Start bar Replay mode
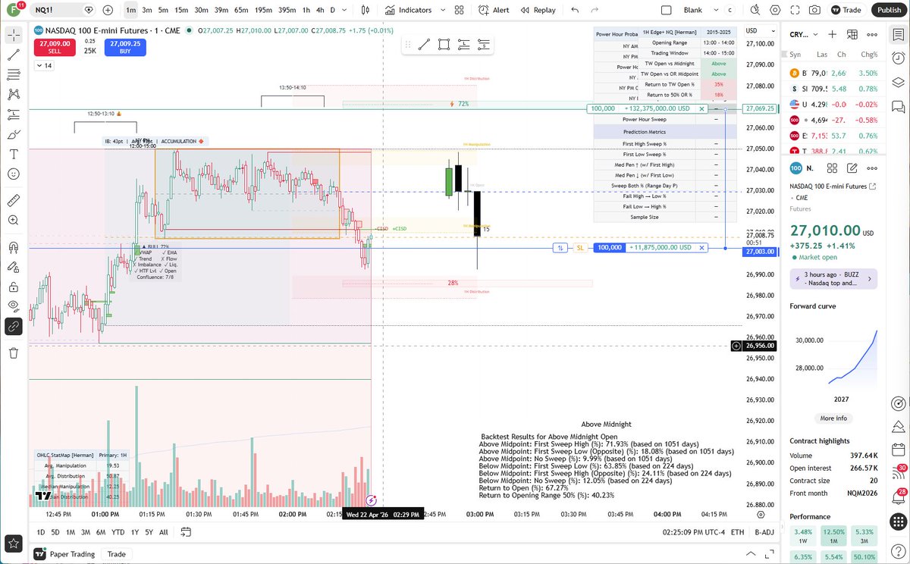910x564 pixels. (x=538, y=10)
